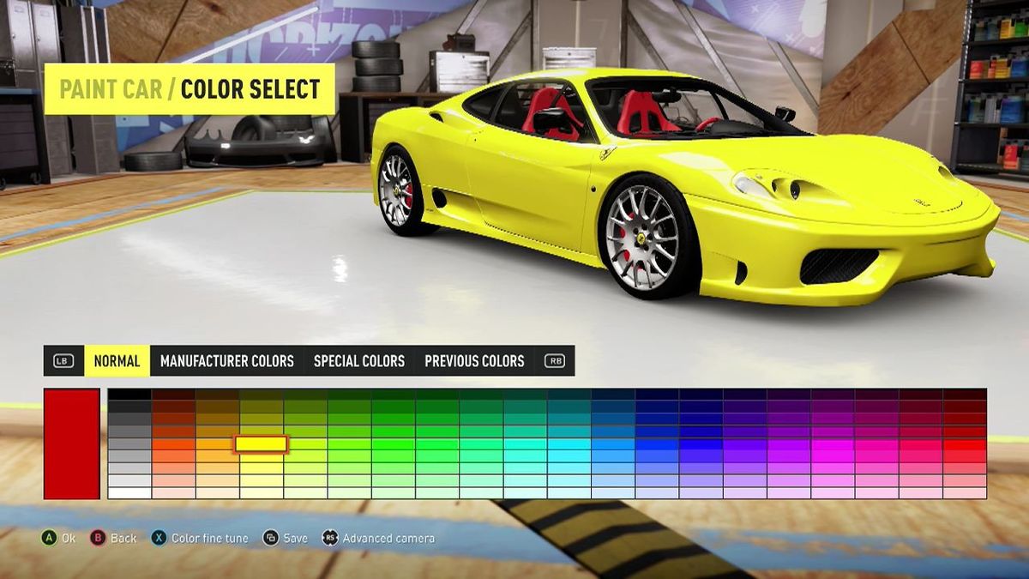This screenshot has height=579, width=1029.
Task: Click the RB bumper icon to switch tabs
Action: coord(552,361)
